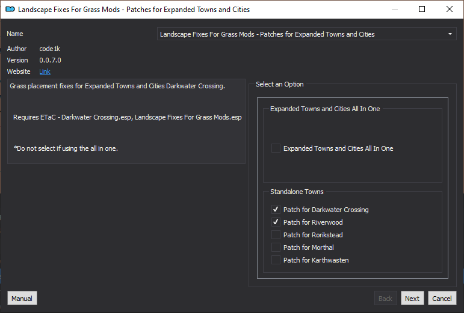Screen dimensions: 464x313
Task: Click the Next button
Action: tap(412, 298)
